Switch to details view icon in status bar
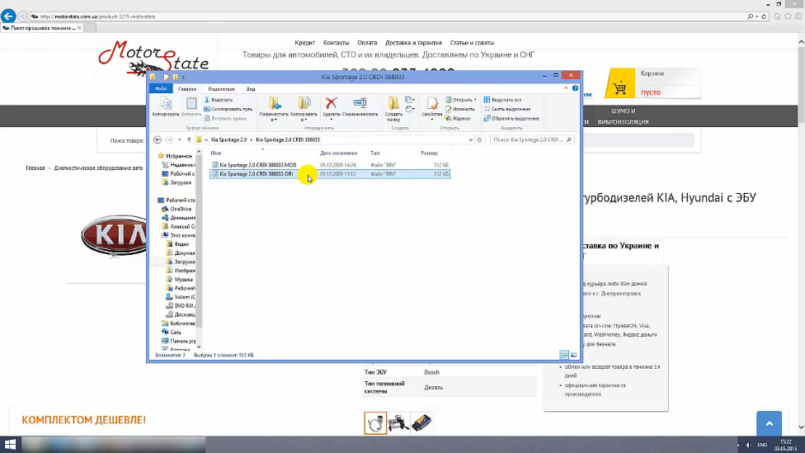This screenshot has height=453, width=805. (564, 355)
